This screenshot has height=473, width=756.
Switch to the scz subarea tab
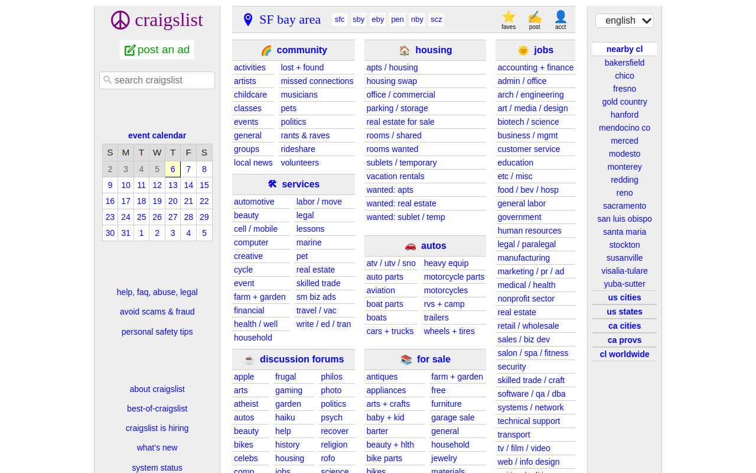tap(436, 20)
